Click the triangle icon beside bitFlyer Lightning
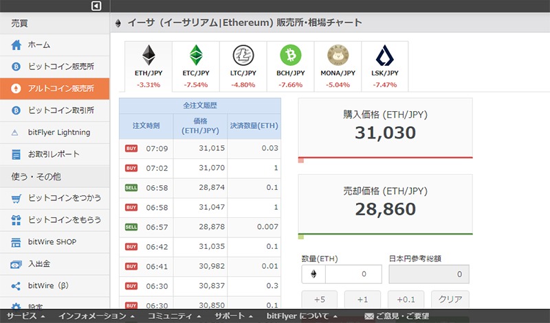This screenshot has width=550, height=323. point(14,132)
